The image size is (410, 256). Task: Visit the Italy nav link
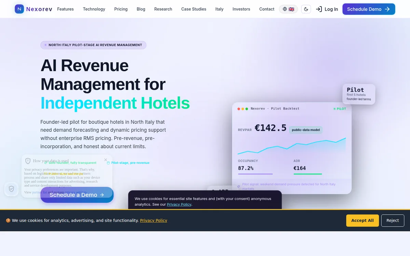(219, 9)
